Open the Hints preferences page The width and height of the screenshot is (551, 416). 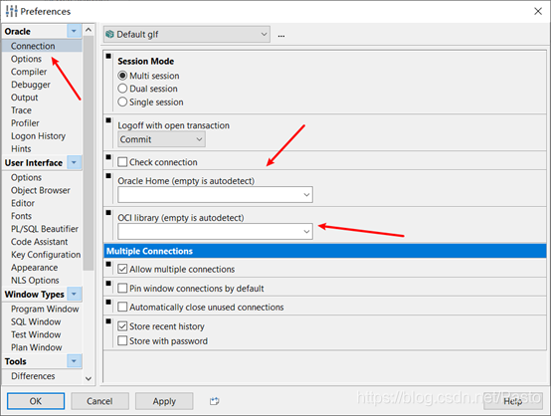tap(21, 148)
